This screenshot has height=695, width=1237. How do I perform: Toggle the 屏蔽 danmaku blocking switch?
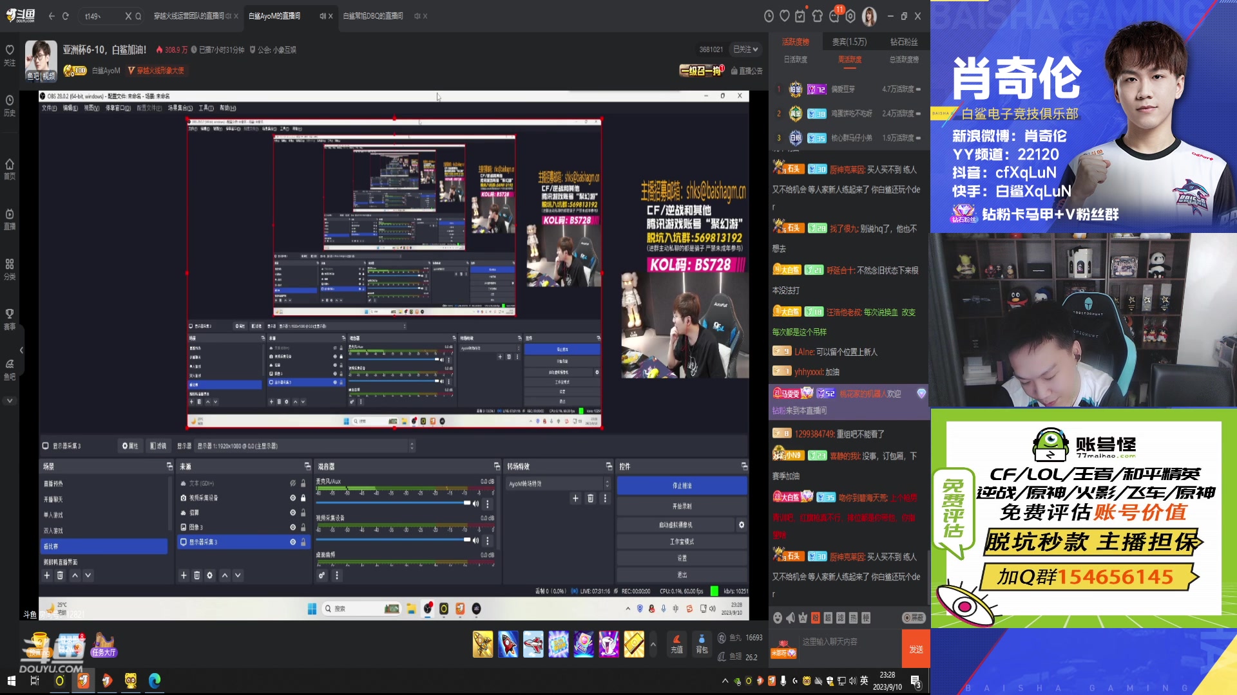click(x=914, y=618)
